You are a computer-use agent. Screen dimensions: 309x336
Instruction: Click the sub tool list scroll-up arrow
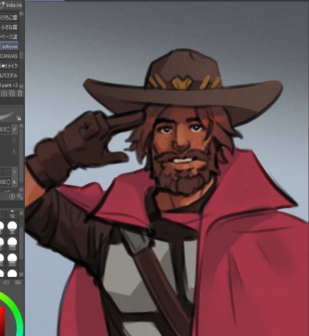(21, 14)
